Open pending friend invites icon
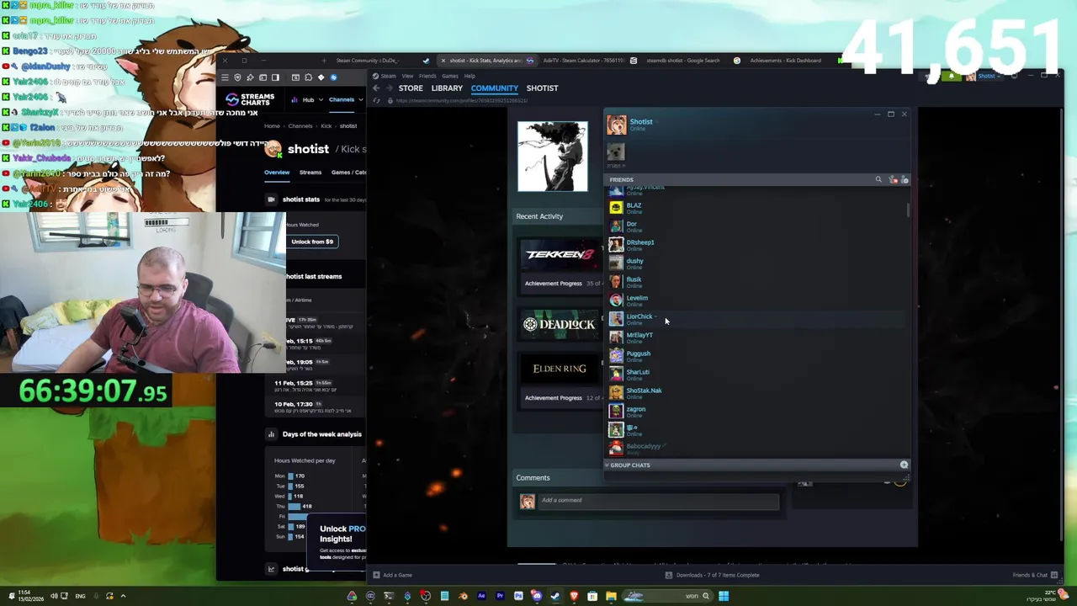The width and height of the screenshot is (1077, 606). click(893, 179)
